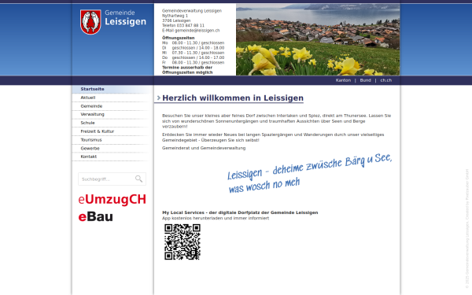Image resolution: width=472 pixels, height=295 pixels.
Task: Click the magnifier search icon
Action: [x=138, y=179]
